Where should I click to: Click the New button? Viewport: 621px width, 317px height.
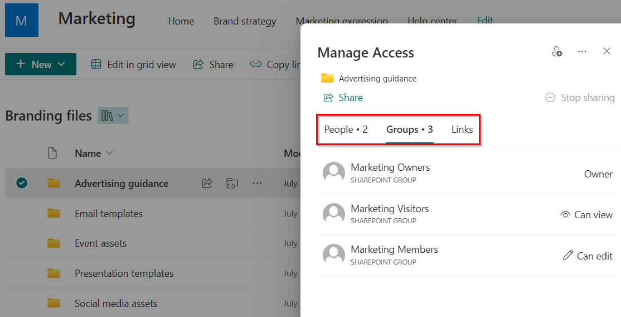pos(40,64)
